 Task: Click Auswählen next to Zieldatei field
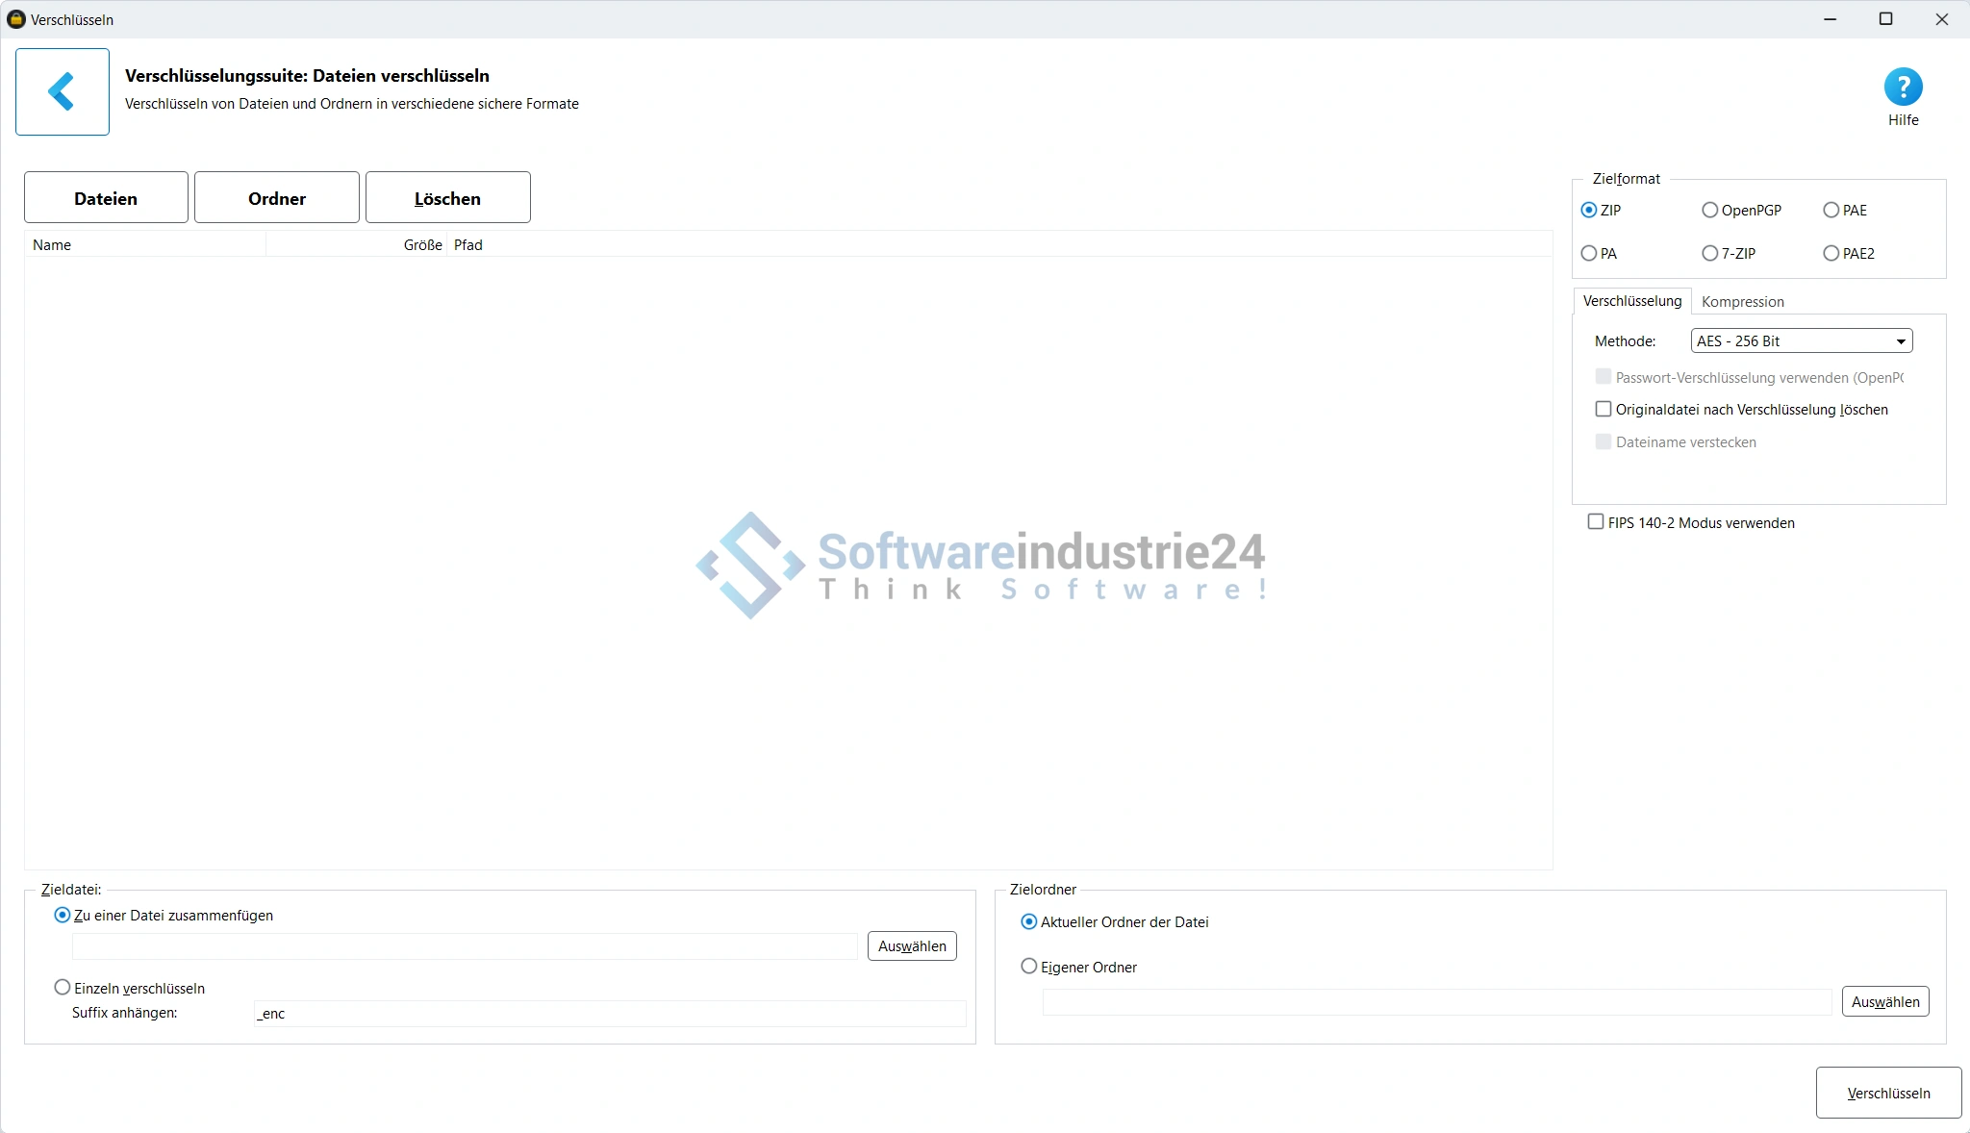(911, 945)
